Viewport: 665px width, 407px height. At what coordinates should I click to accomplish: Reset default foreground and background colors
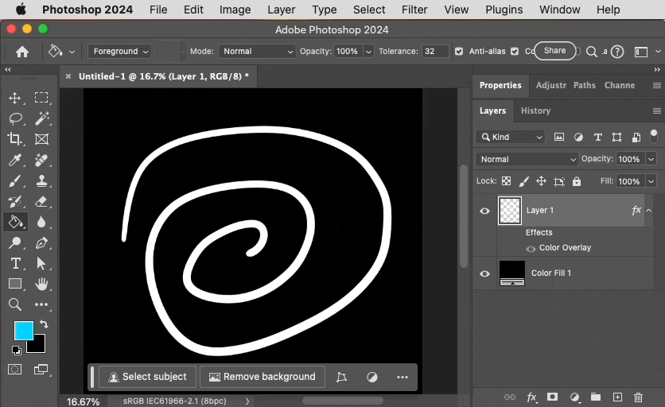click(16, 351)
